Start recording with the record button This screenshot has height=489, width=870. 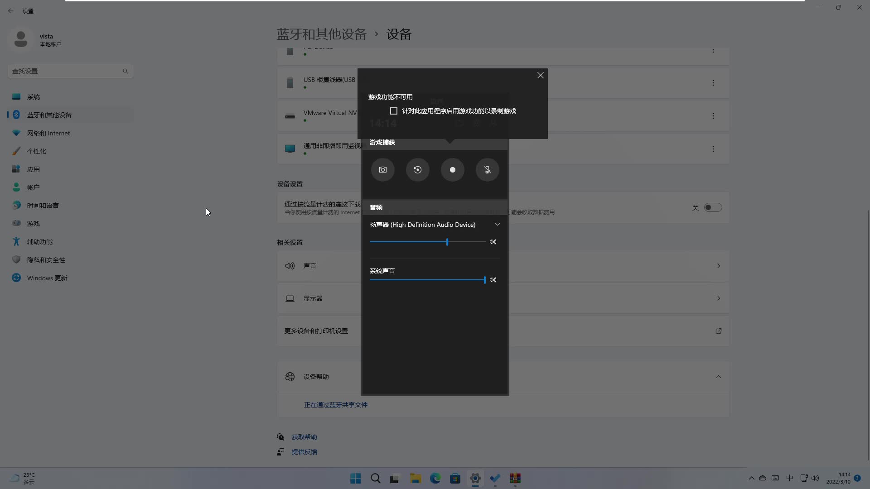452,170
